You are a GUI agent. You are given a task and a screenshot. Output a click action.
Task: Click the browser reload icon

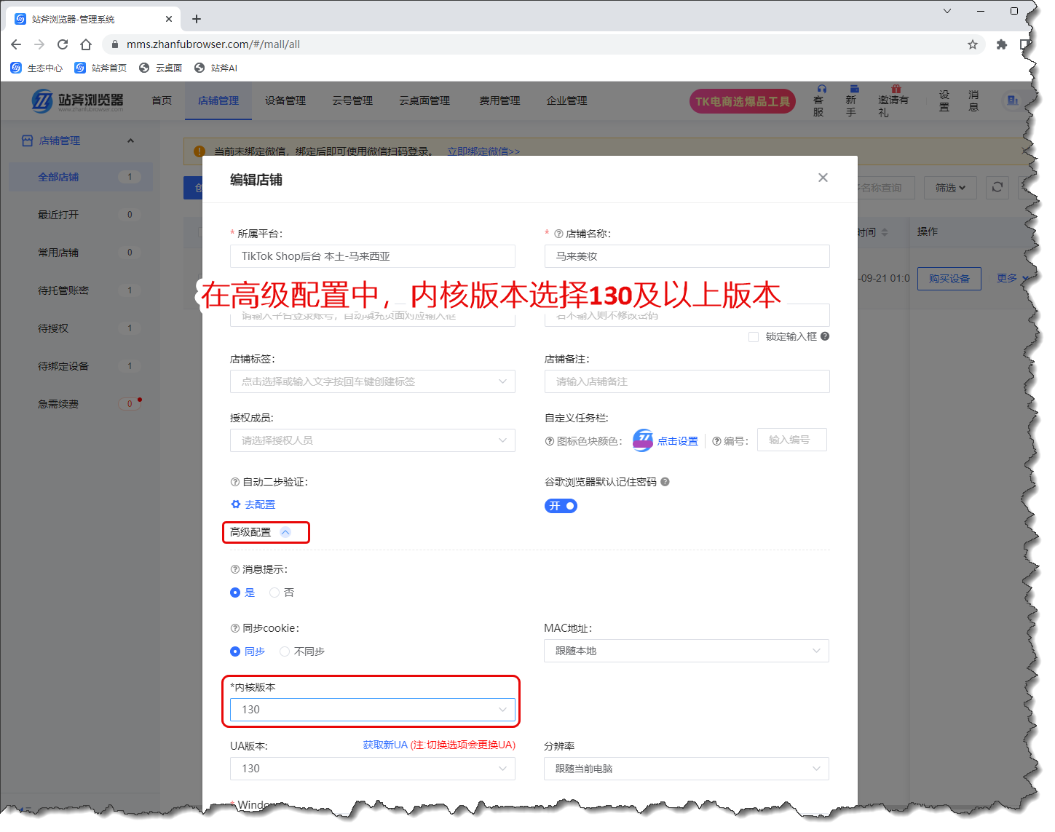[x=63, y=44]
